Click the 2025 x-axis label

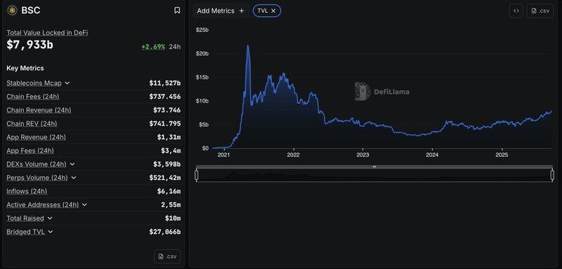coord(502,155)
